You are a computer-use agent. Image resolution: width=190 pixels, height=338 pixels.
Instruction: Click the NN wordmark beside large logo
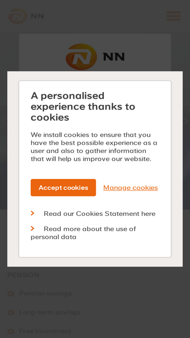coord(113,57)
